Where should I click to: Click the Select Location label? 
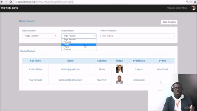click(29, 31)
